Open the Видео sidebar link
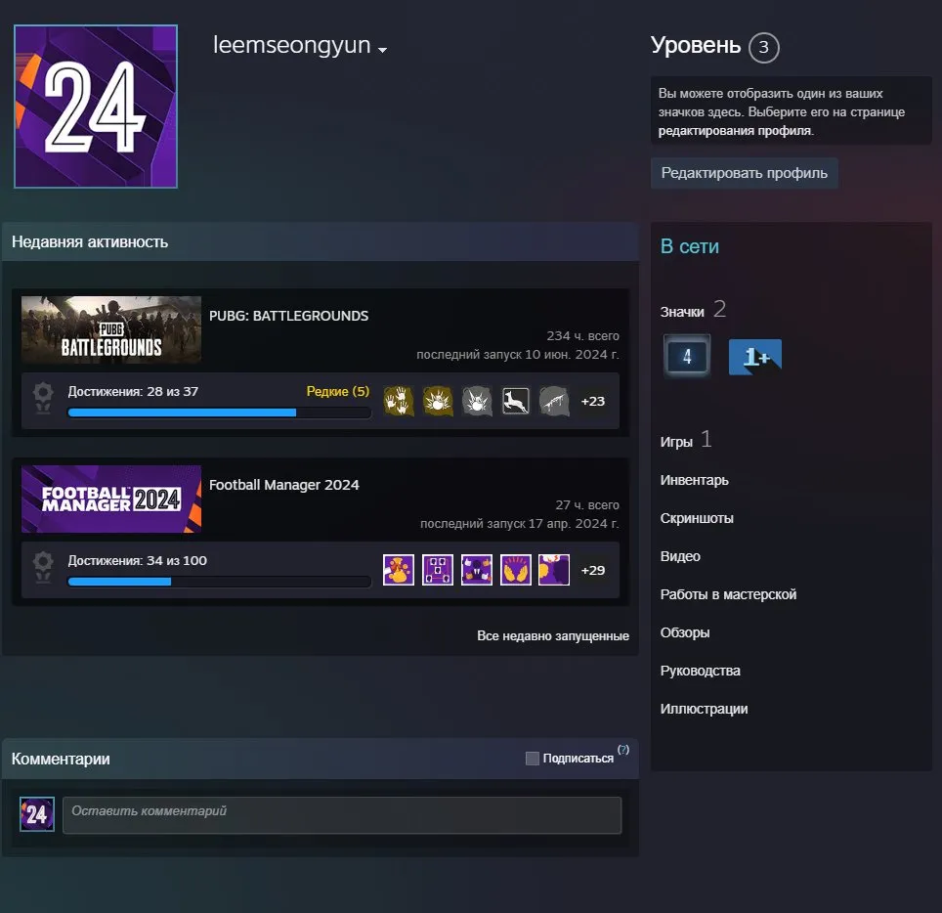 (680, 556)
